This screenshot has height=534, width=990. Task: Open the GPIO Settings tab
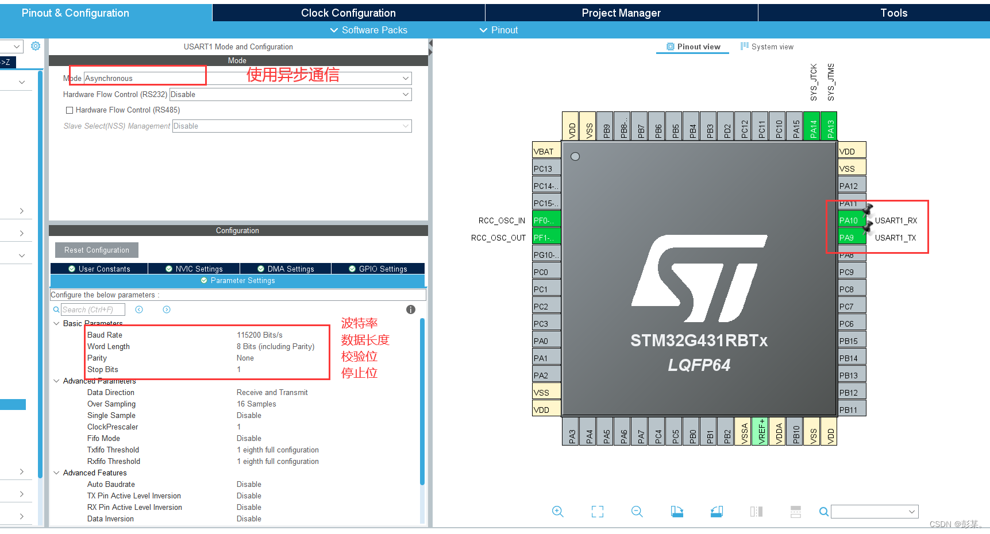tap(378, 269)
